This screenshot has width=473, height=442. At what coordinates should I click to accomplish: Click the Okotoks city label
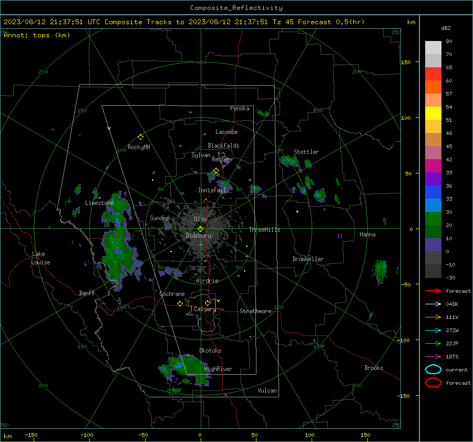click(x=210, y=351)
